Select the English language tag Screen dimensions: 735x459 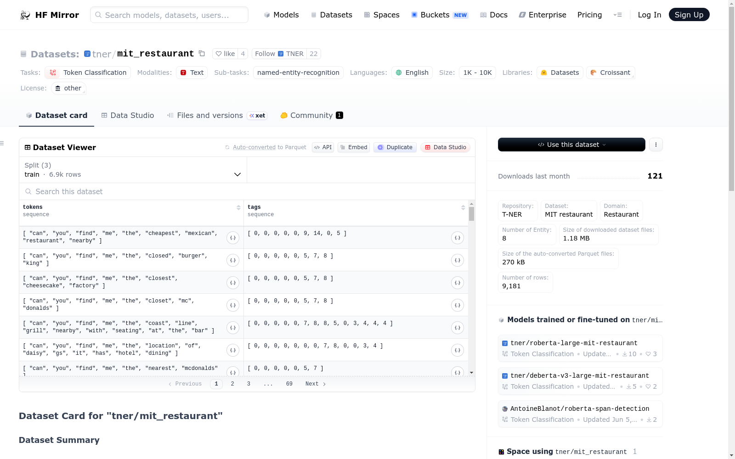pos(412,73)
